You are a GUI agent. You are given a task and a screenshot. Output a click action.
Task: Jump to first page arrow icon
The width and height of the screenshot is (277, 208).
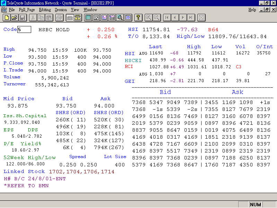[167, 18]
